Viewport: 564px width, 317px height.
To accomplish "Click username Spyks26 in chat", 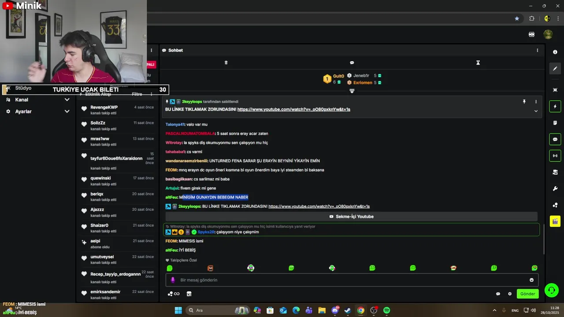I will [206, 232].
